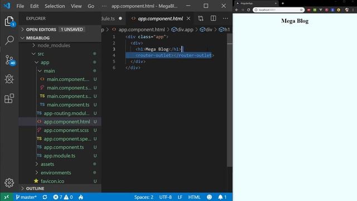
Task: Open app-routing.module file in explorer
Action: click(x=66, y=113)
